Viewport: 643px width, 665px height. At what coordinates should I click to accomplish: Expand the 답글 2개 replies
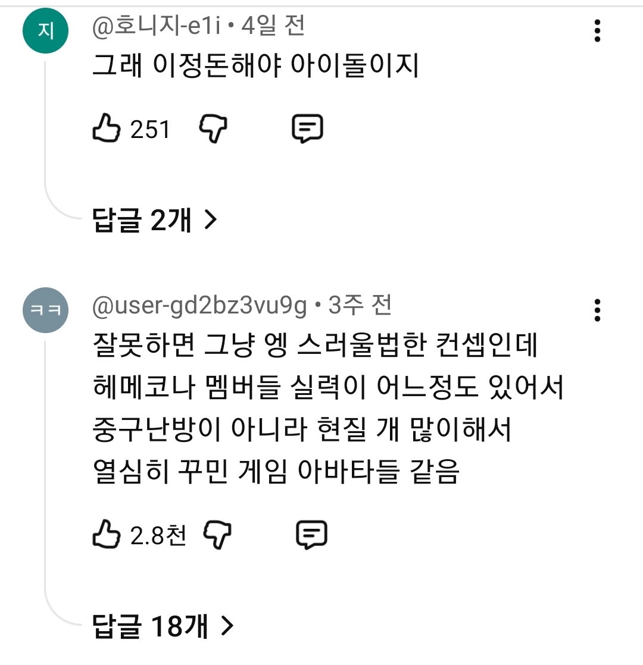154,219
